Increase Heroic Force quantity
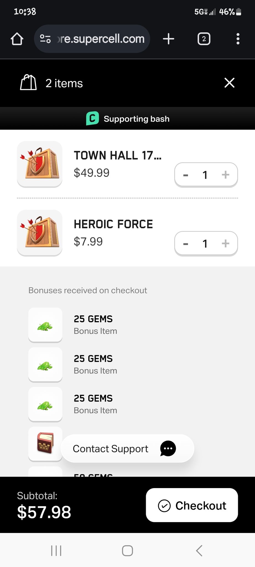The width and height of the screenshot is (255, 567). pyautogui.click(x=225, y=243)
